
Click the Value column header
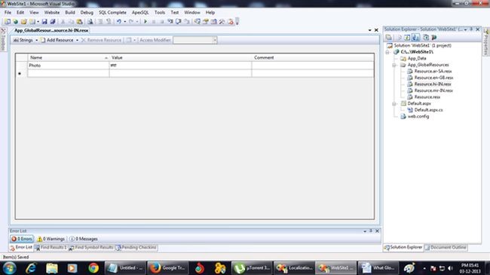click(180, 57)
